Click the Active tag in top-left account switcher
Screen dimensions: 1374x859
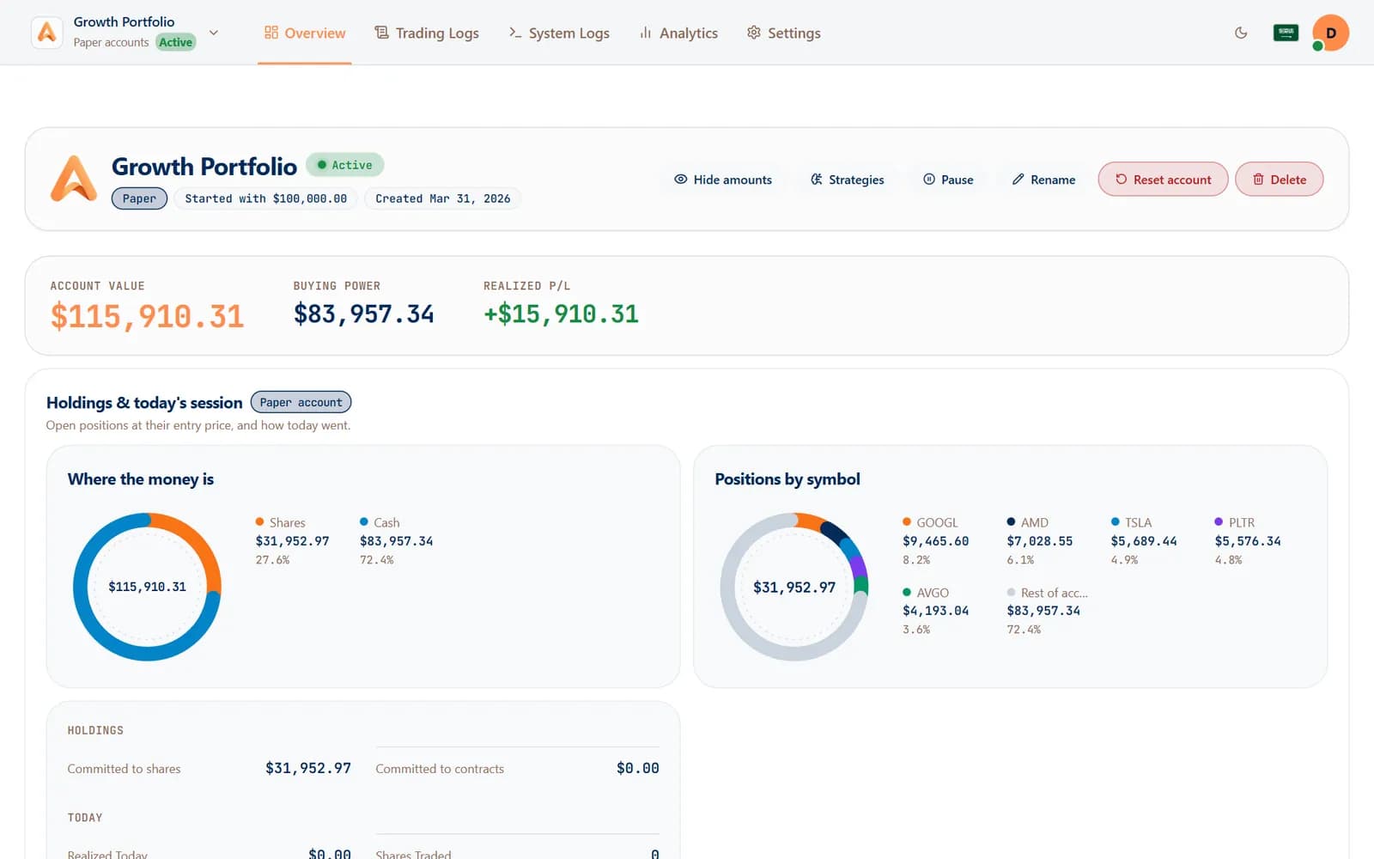click(x=176, y=42)
